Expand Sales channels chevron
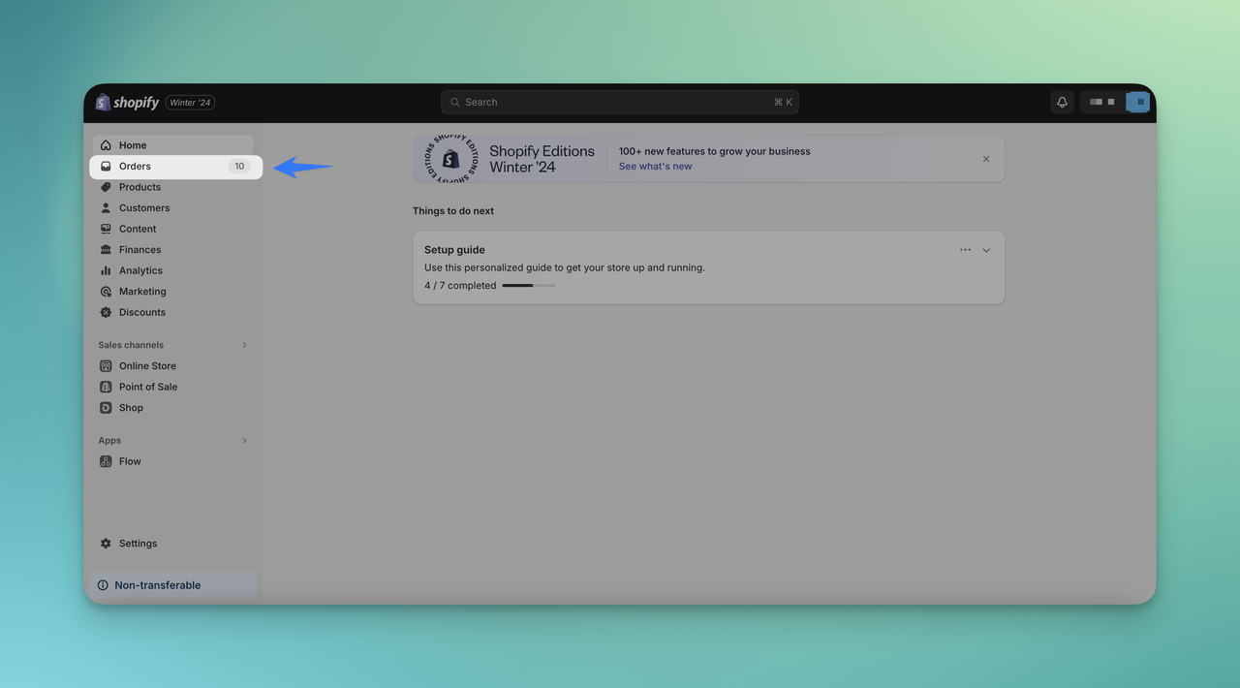 (x=244, y=345)
